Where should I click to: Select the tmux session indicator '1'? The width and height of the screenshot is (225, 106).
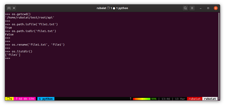(9, 99)
